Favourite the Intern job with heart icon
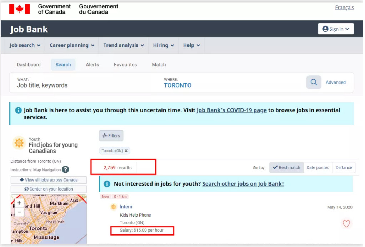The width and height of the screenshot is (365, 247). pos(346,224)
